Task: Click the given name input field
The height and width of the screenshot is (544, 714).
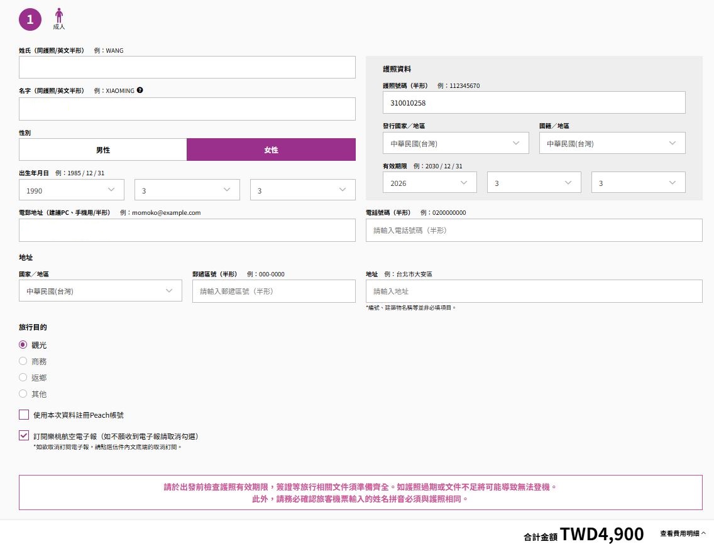Action: (187, 109)
